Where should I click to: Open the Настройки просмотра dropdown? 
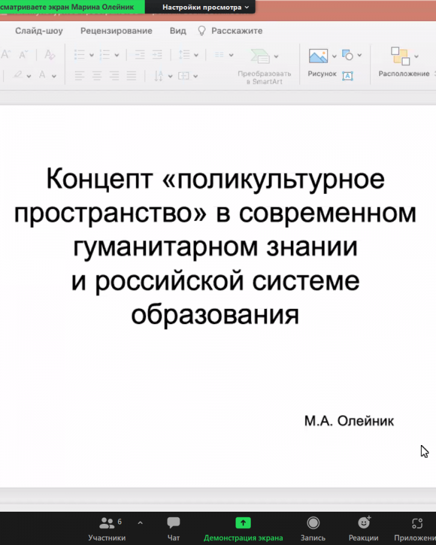point(205,7)
